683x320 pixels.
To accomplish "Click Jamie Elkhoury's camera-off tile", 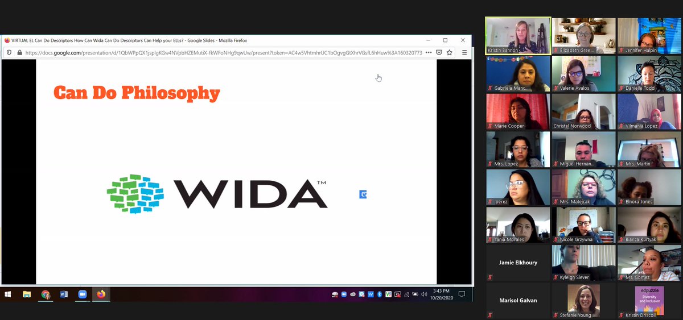I will coord(518,263).
